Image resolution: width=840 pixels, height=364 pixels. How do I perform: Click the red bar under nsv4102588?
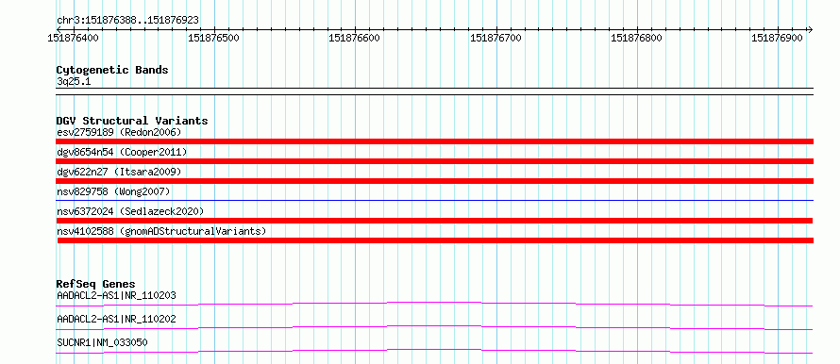(x=435, y=240)
